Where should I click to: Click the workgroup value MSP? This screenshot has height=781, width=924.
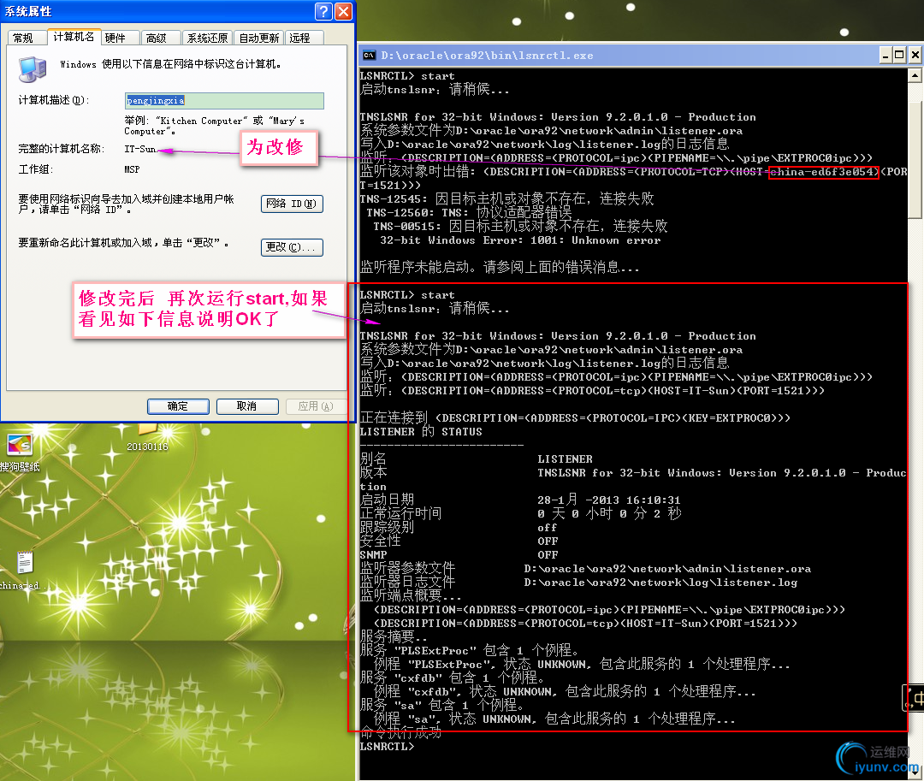(x=132, y=169)
